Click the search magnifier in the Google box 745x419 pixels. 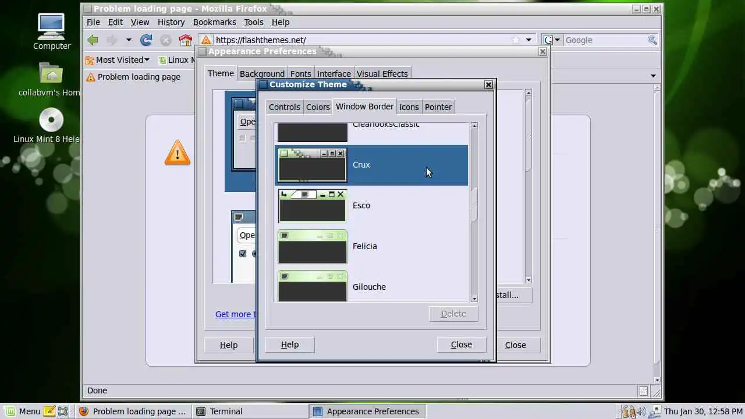click(x=652, y=40)
